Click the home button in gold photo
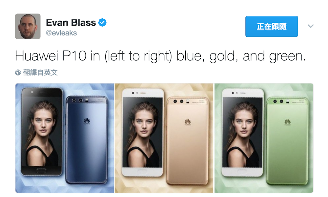Image resolution: width=328 pixels, height=197 pixels. tap(142, 172)
